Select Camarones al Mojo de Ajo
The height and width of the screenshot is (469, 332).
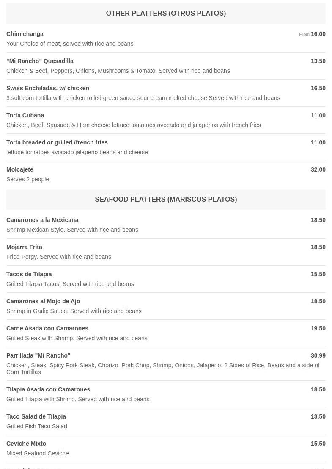point(43,301)
